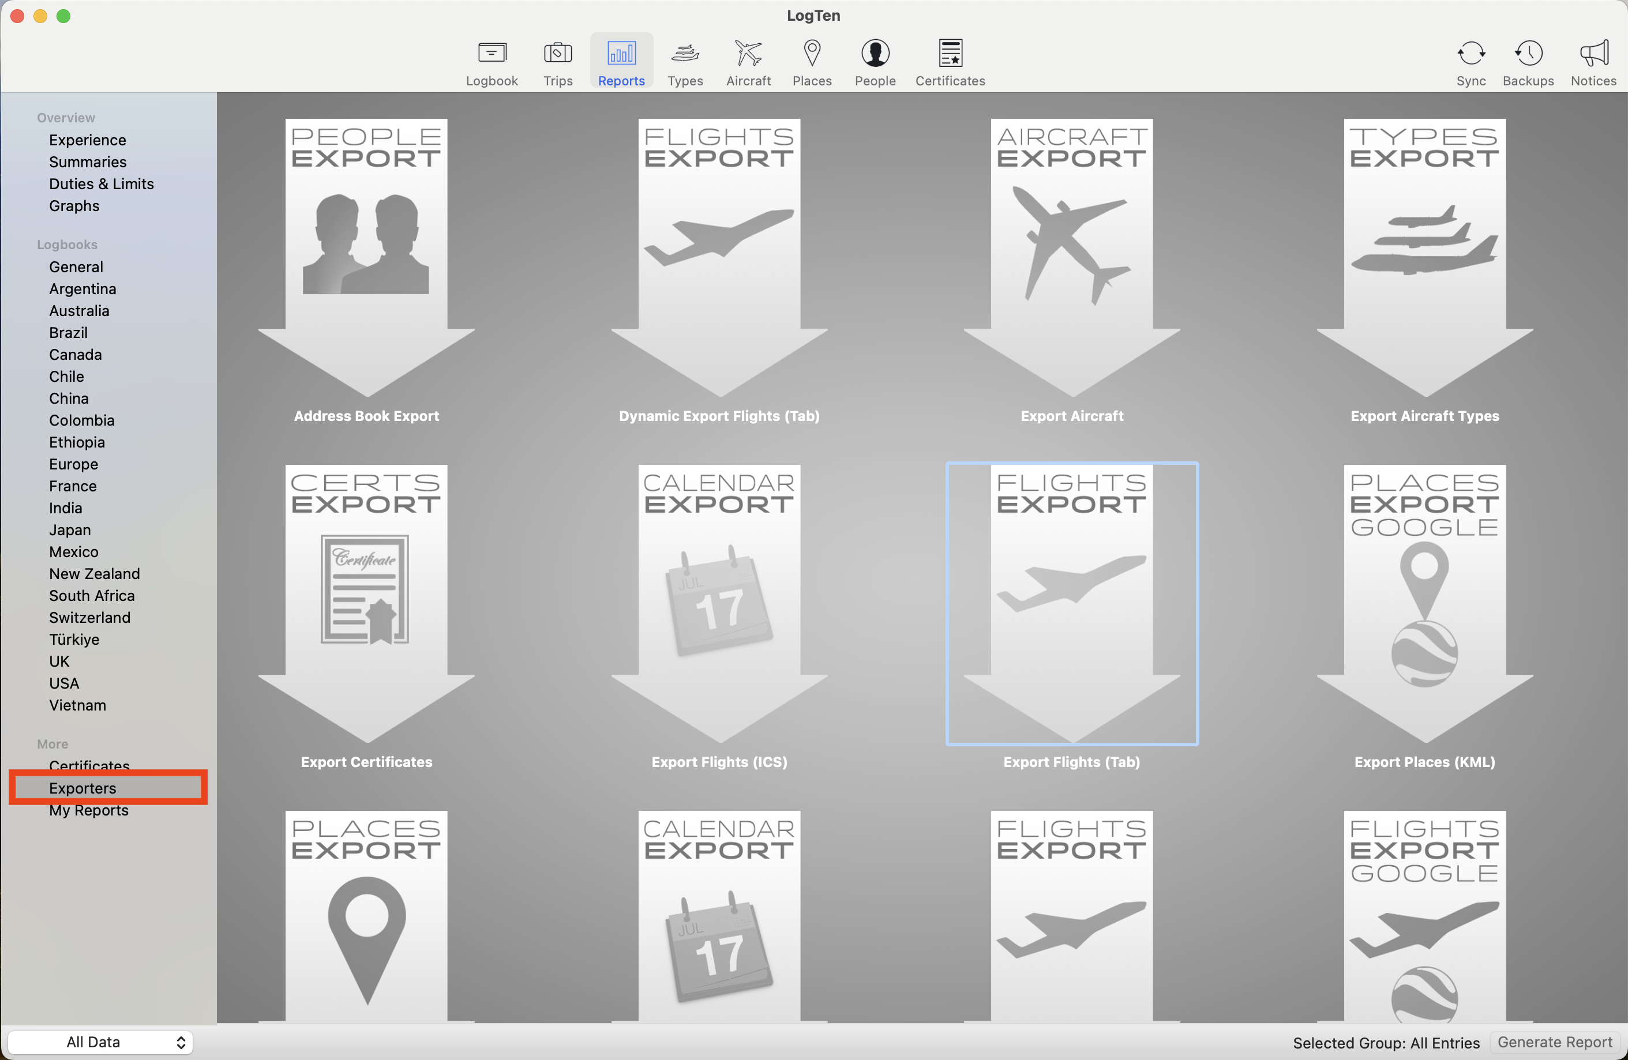Select the Colombia logbook
This screenshot has width=1628, height=1060.
point(82,420)
